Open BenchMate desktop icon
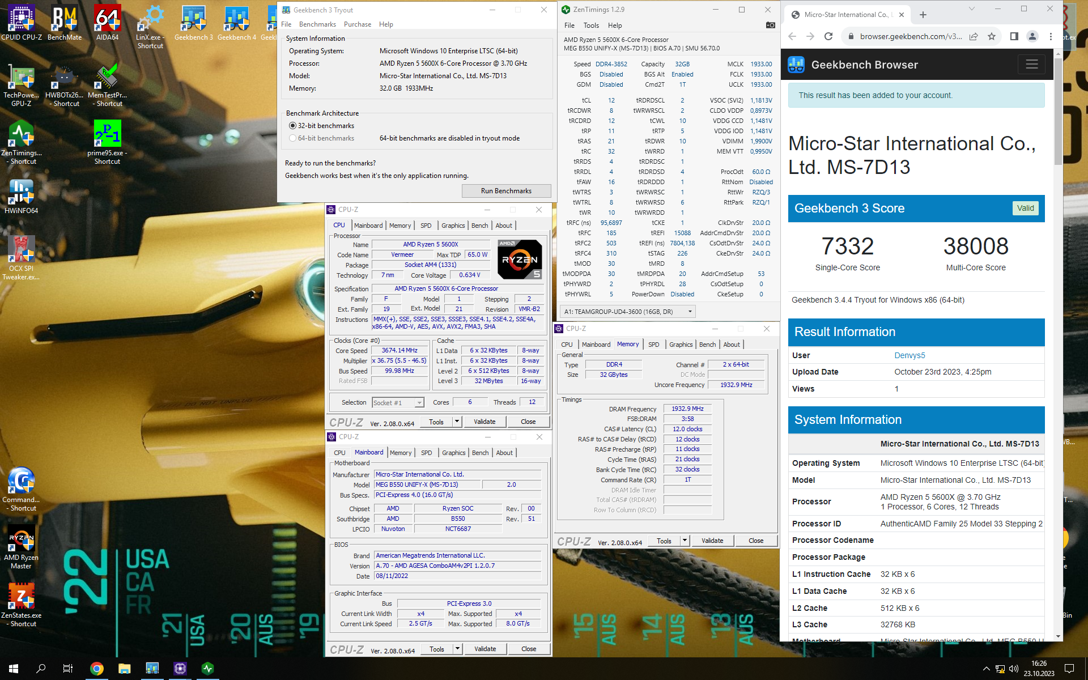Screen dimensions: 1088x680 [65, 23]
